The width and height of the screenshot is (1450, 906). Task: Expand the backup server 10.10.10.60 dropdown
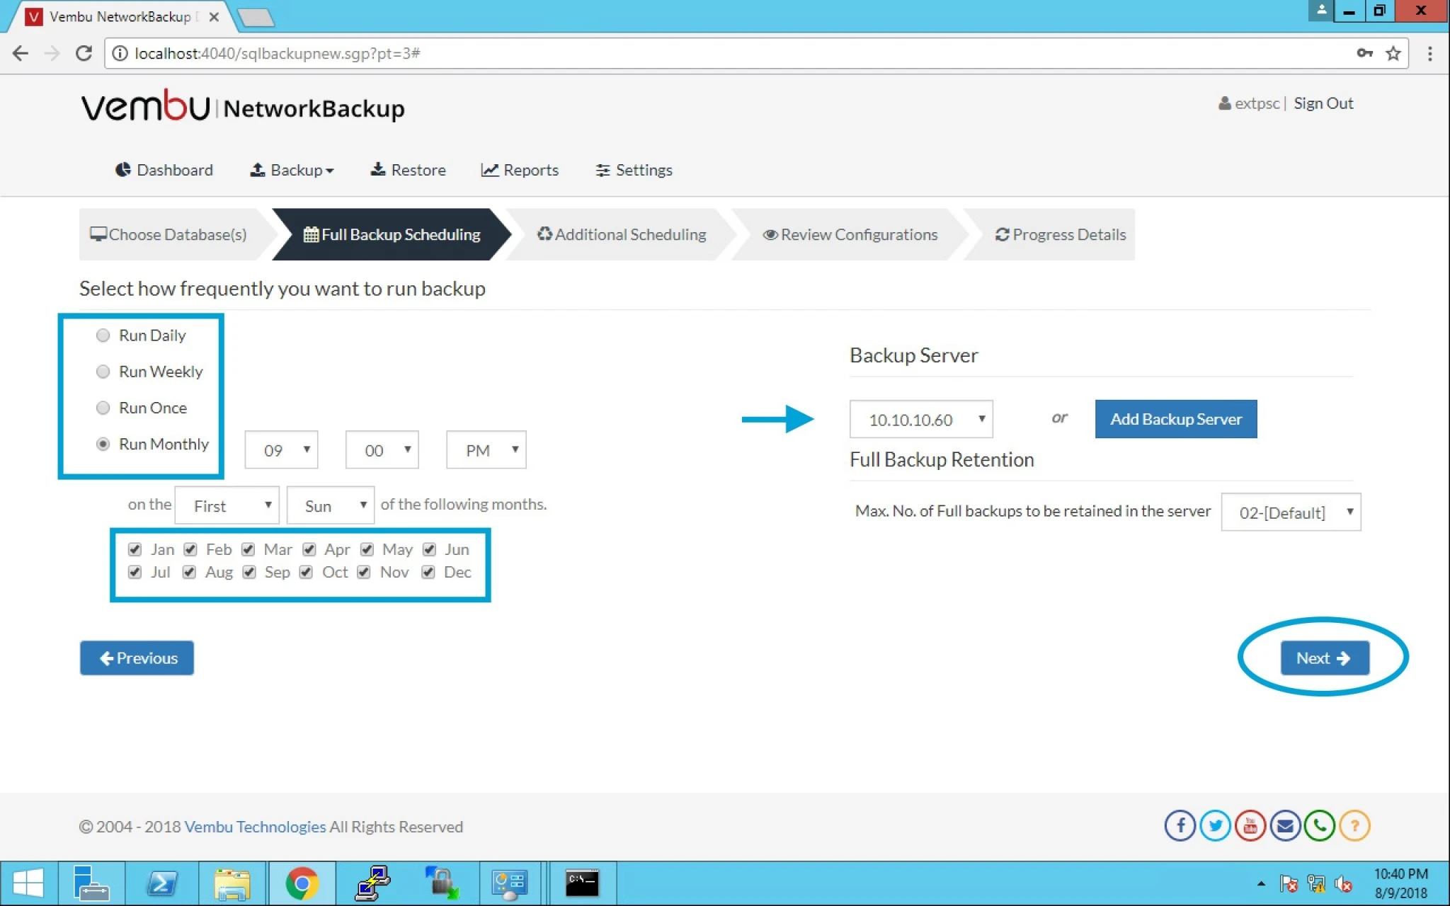(x=921, y=420)
